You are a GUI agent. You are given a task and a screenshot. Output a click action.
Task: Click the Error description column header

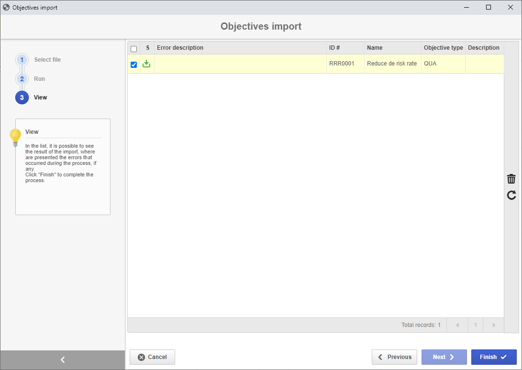click(240, 48)
